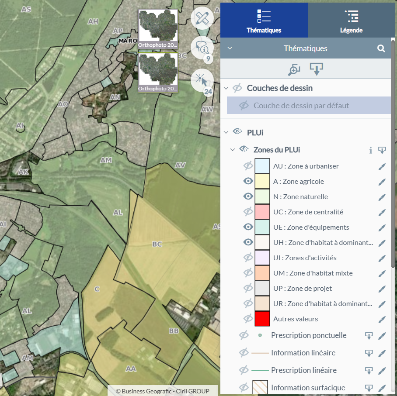The width and height of the screenshot is (397, 396).
Task: Collapse the PLUi group
Action: point(226,132)
